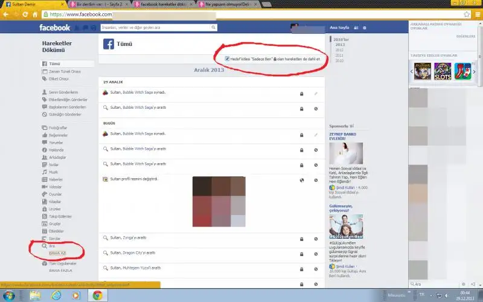Open the notifications globe icon in the header
Viewport: 483px width, 302px height.
(x=94, y=28)
